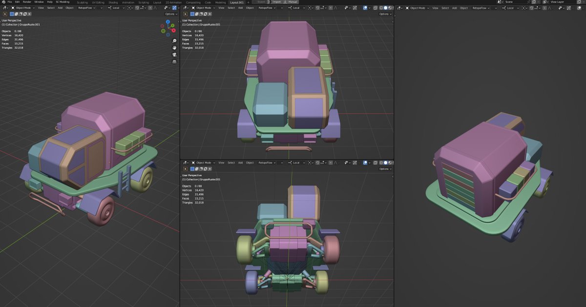Open the Object Mode dropdown
The height and width of the screenshot is (307, 586).
tap(22, 8)
